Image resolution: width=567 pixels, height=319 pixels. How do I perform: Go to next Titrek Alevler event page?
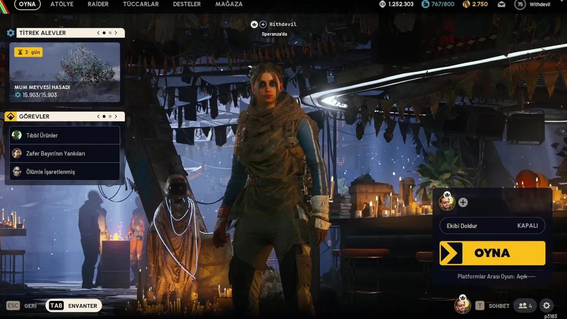[116, 33]
